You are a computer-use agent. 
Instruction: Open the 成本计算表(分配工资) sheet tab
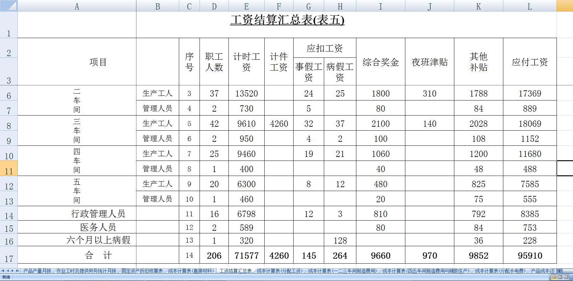coord(279,271)
